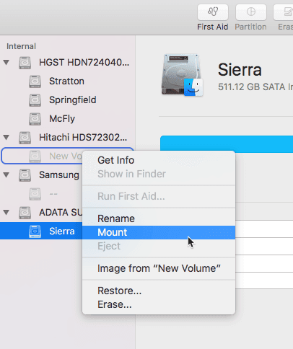Select the Springfield volume disk icon

[x=35, y=100]
